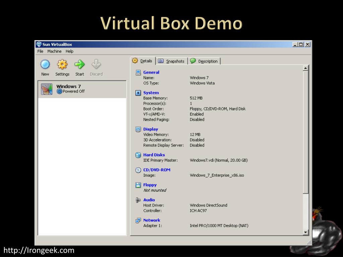Open the General settings link

pos(151,72)
